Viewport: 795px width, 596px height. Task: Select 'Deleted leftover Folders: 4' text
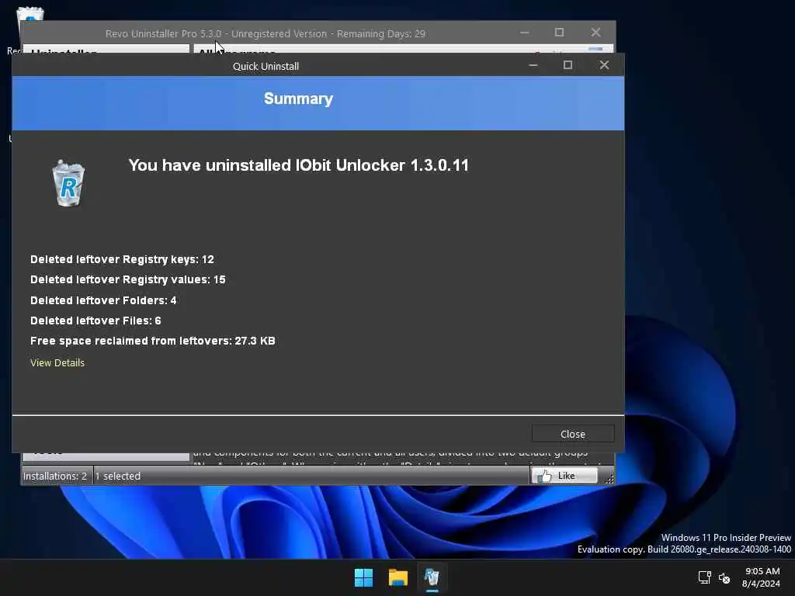(x=103, y=300)
